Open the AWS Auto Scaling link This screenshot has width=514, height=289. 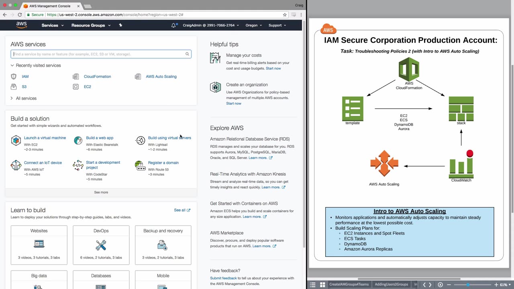[161, 76]
